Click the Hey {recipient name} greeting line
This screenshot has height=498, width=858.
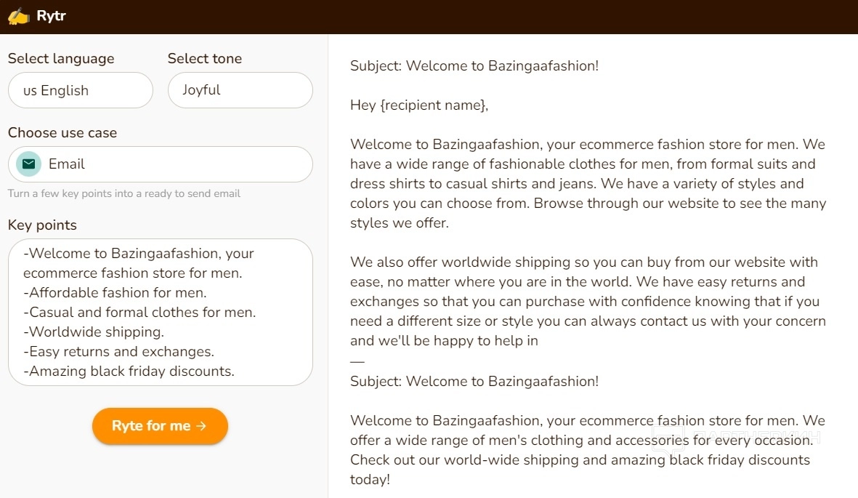[x=419, y=105]
